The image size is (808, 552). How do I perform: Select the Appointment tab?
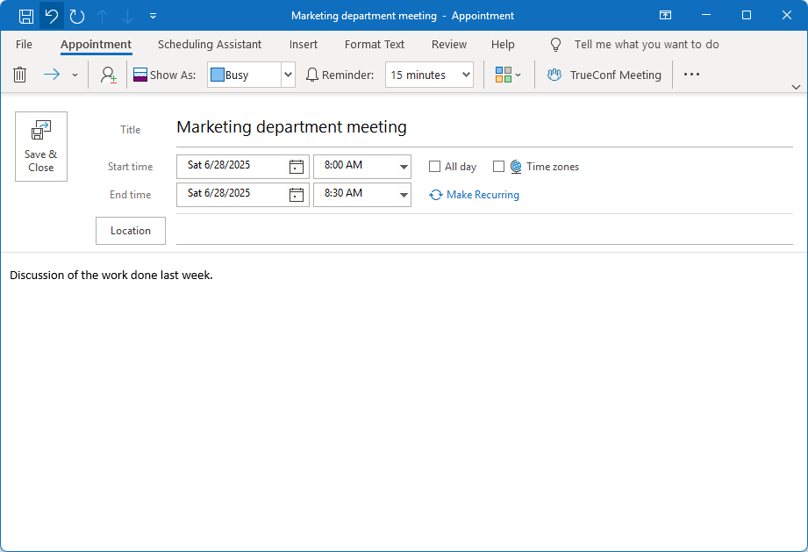(96, 45)
